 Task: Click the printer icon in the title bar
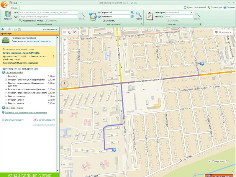[15, 3]
